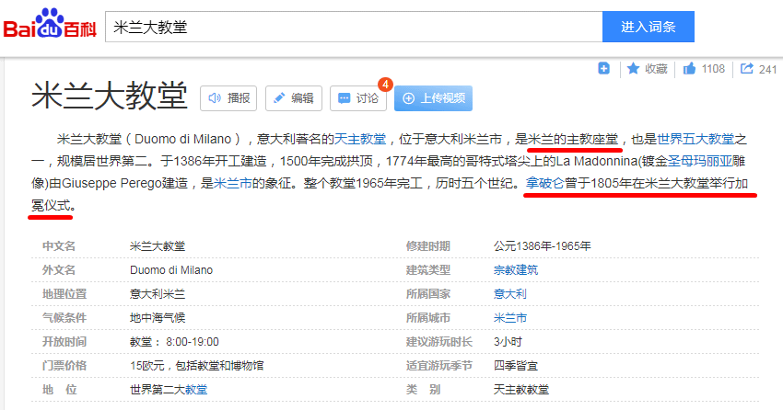Click the 外文名 label

click(x=59, y=270)
